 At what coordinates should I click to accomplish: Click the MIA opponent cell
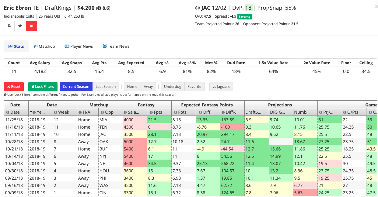point(110,120)
